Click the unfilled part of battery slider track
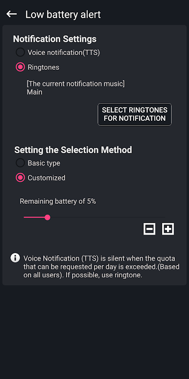The height and width of the screenshot is (379, 189). coord(108,217)
